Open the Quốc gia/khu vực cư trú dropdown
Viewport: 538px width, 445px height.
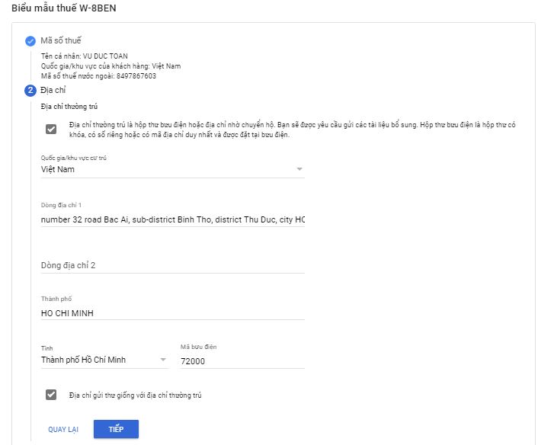pyautogui.click(x=172, y=169)
